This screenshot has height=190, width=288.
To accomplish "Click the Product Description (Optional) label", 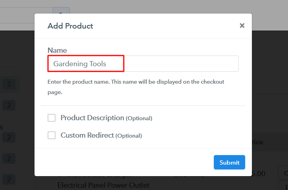I will click(x=106, y=118).
